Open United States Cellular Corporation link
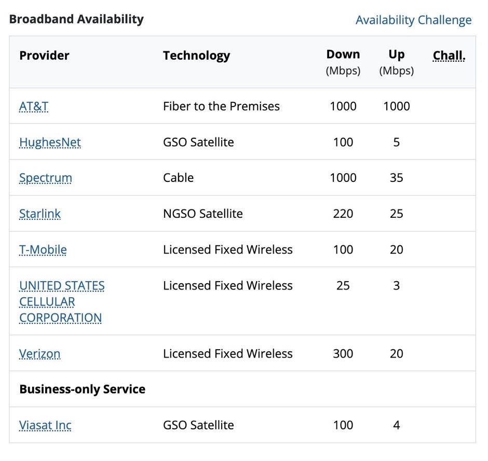Image resolution: width=488 pixels, height=461 pixels. (62, 301)
